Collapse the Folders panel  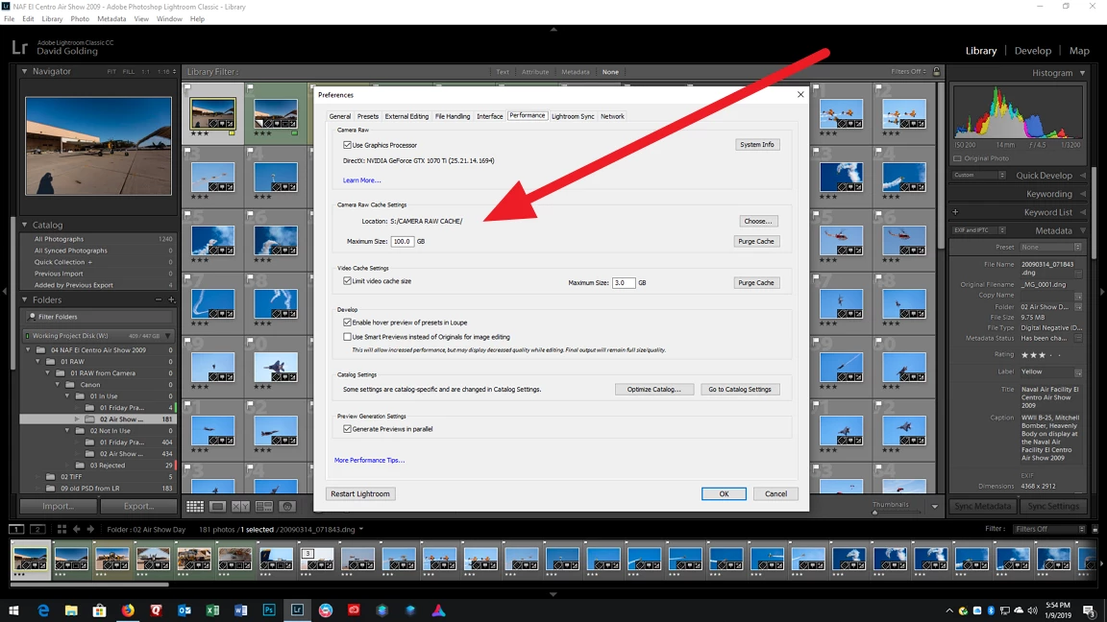tap(24, 299)
